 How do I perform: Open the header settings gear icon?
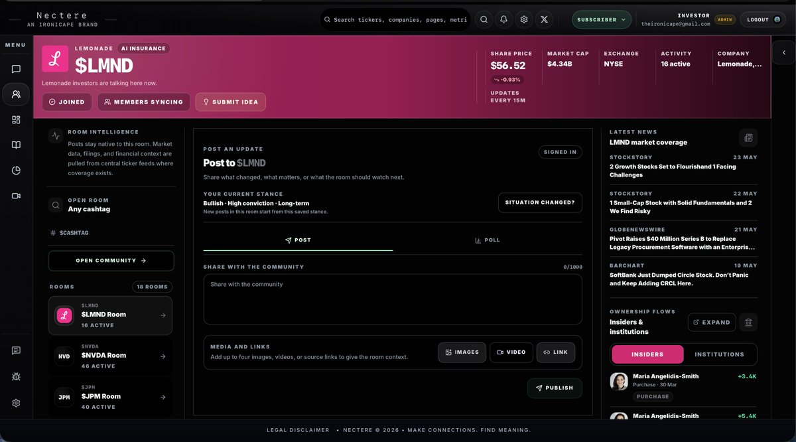[x=524, y=19]
